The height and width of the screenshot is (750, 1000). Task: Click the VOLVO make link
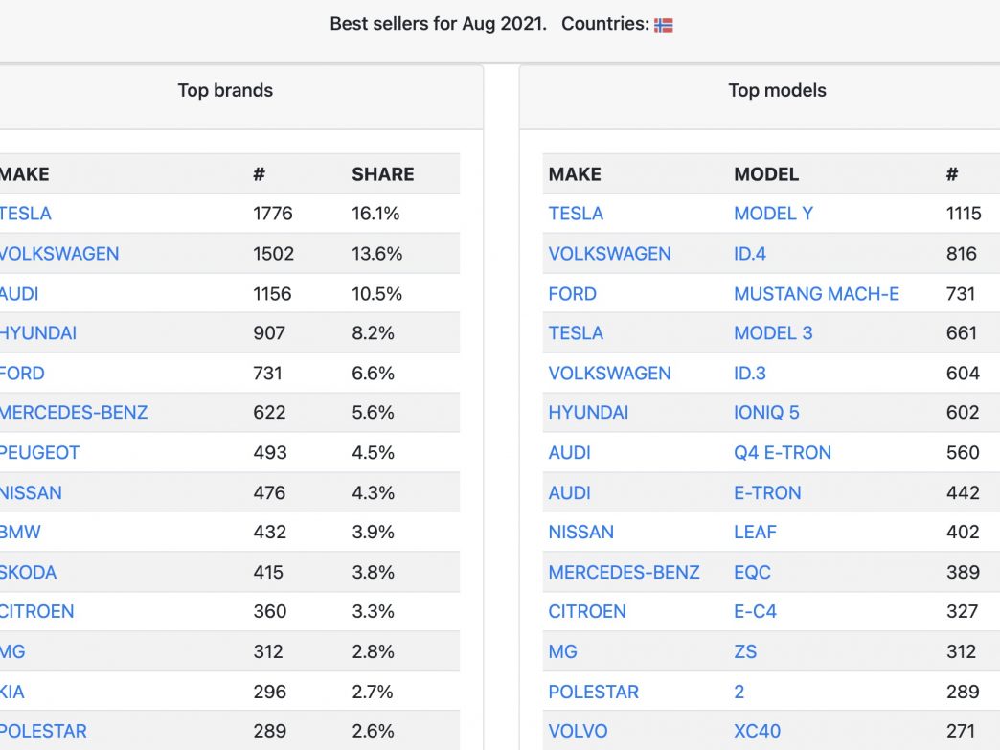coord(578,731)
